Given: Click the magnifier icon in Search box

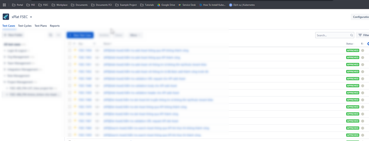Looking at the screenshot, I should (352, 35).
